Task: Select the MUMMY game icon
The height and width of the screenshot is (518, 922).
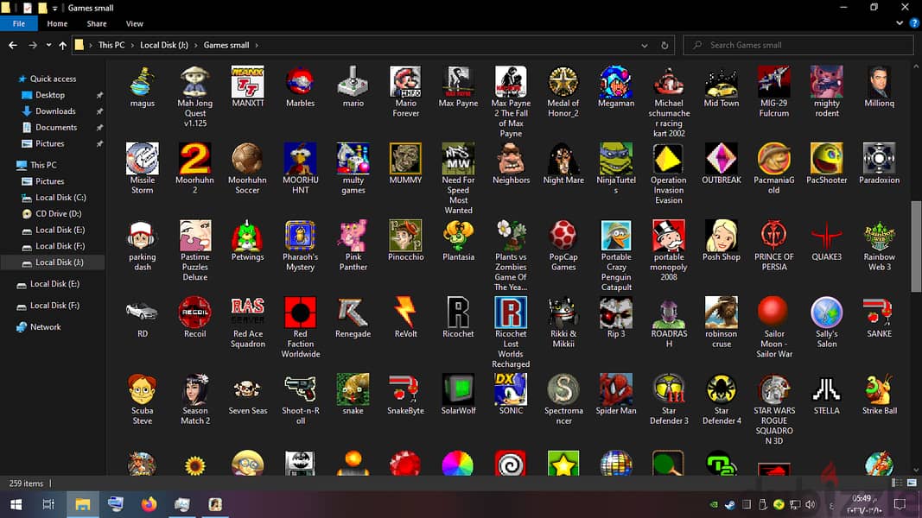Action: 405,159
